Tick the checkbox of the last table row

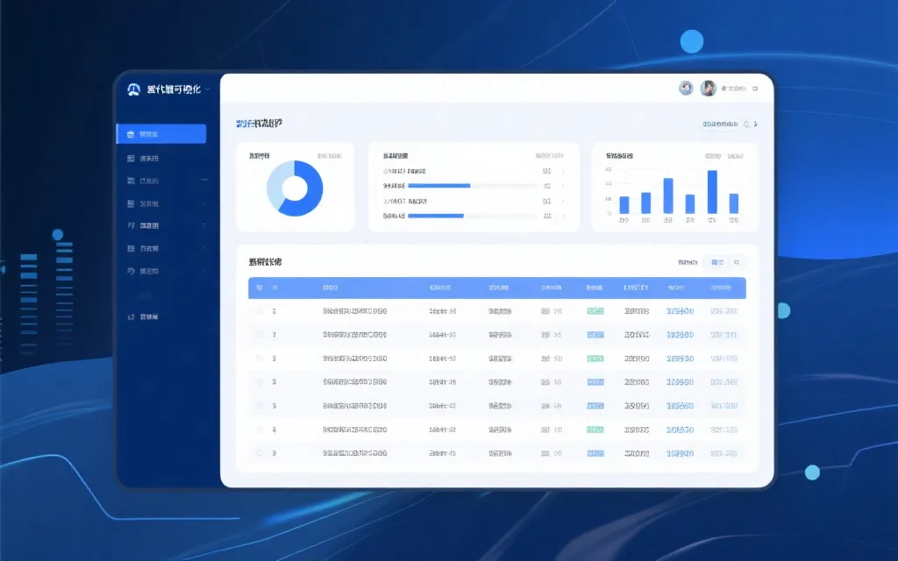(259, 453)
